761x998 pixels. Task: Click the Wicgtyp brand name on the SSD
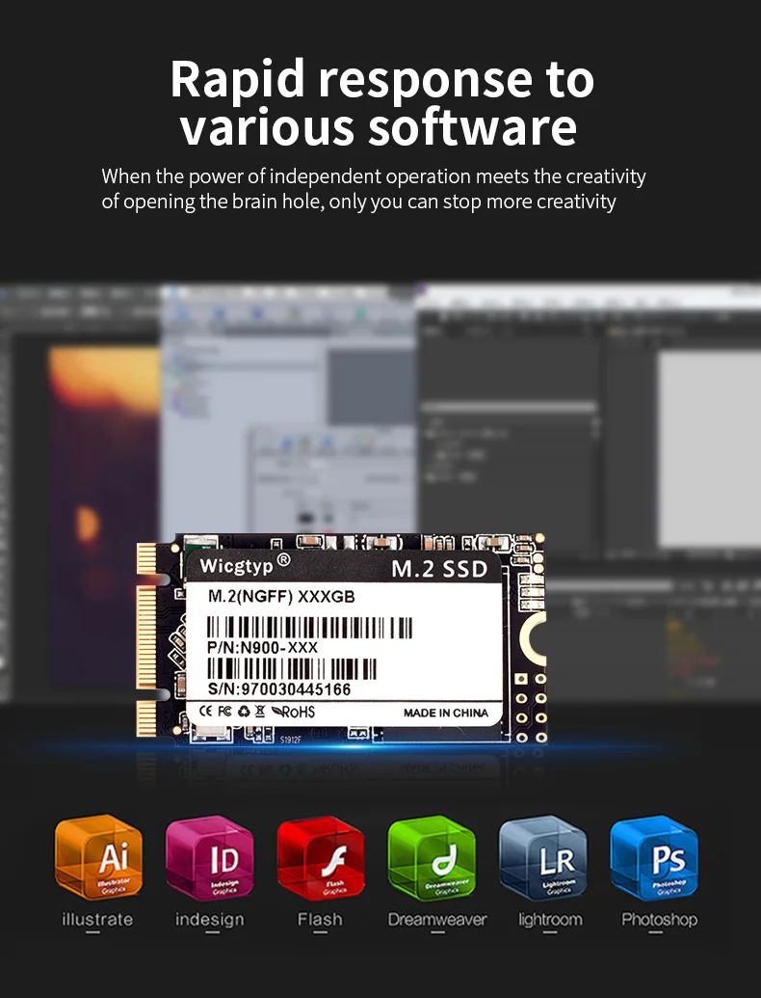click(236, 565)
